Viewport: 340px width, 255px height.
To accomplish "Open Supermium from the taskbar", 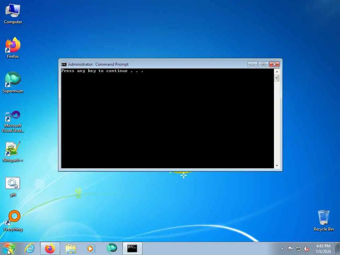I will point(112,248).
